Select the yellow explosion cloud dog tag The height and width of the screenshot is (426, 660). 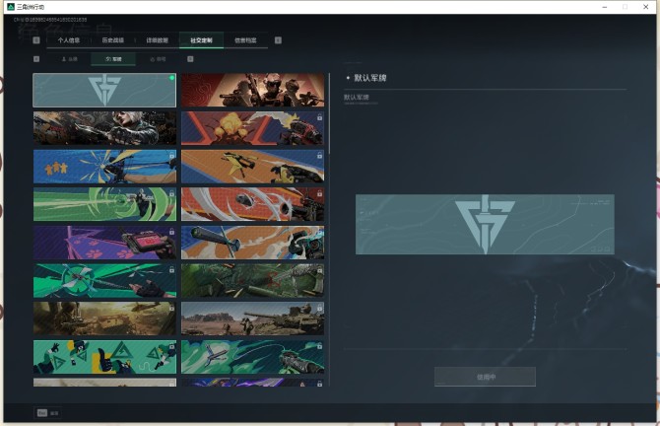[253, 128]
